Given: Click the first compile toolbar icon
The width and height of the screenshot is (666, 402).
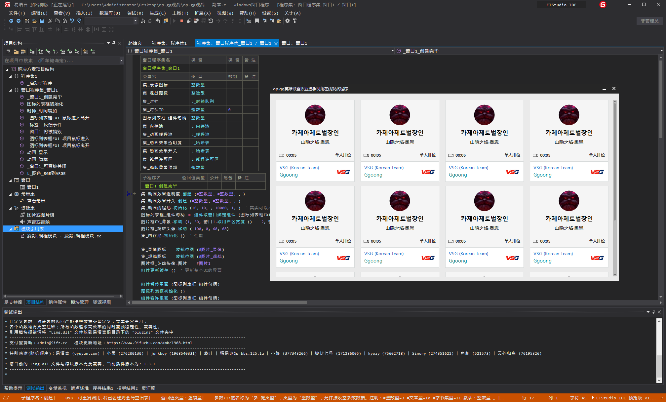Looking at the screenshot, I should (143, 21).
